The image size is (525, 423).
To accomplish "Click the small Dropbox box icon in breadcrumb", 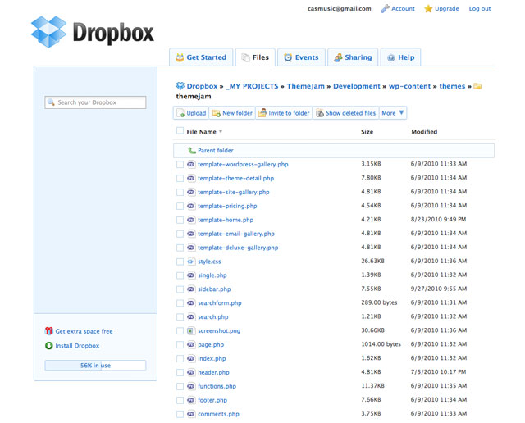I will (180, 86).
